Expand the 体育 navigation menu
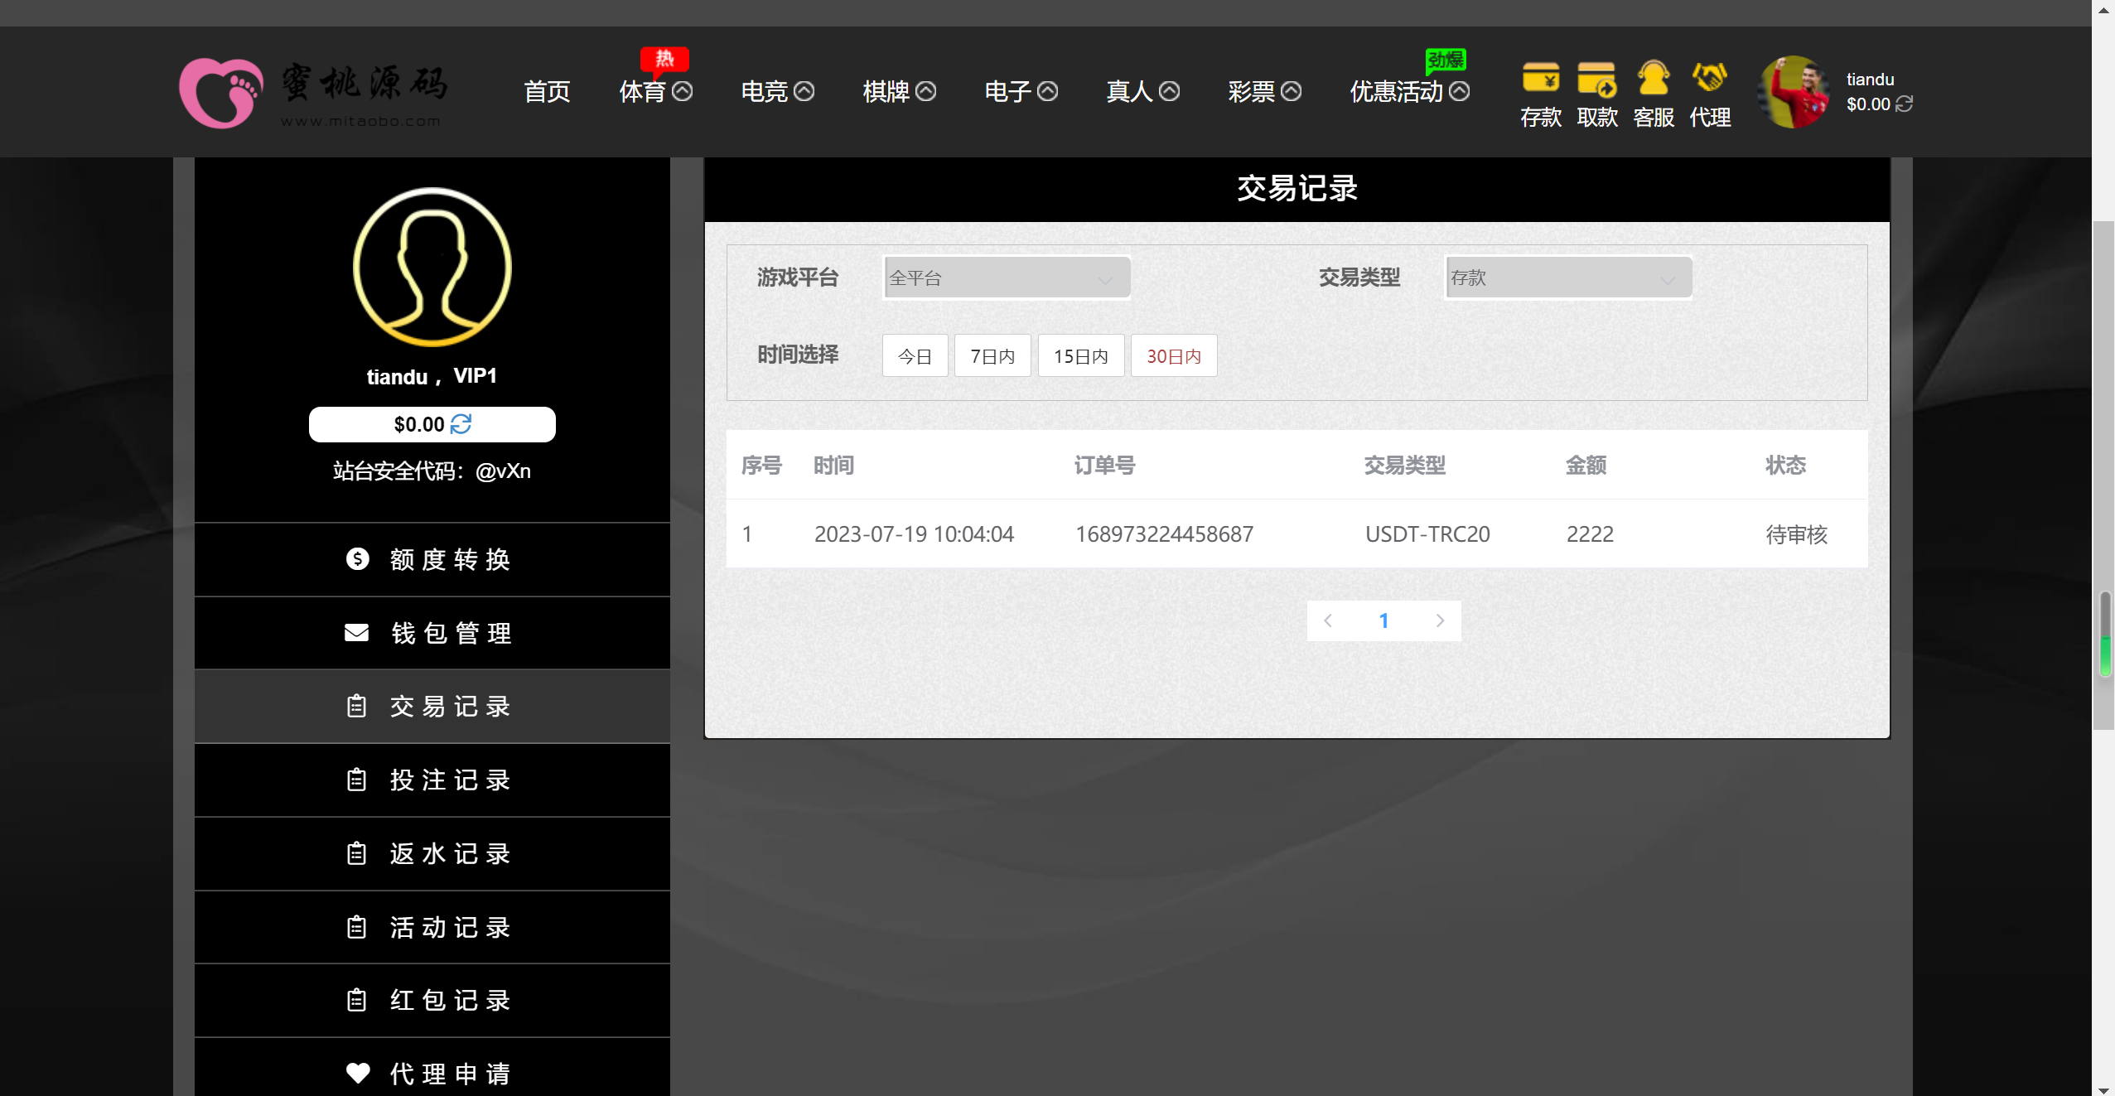The image size is (2115, 1096). [655, 91]
